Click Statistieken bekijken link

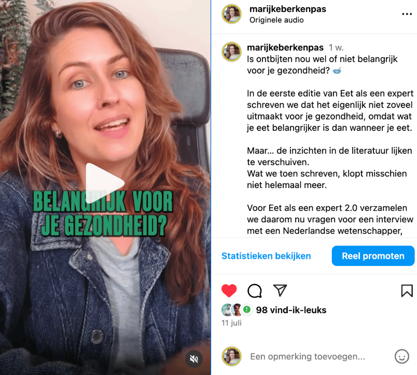point(266,256)
